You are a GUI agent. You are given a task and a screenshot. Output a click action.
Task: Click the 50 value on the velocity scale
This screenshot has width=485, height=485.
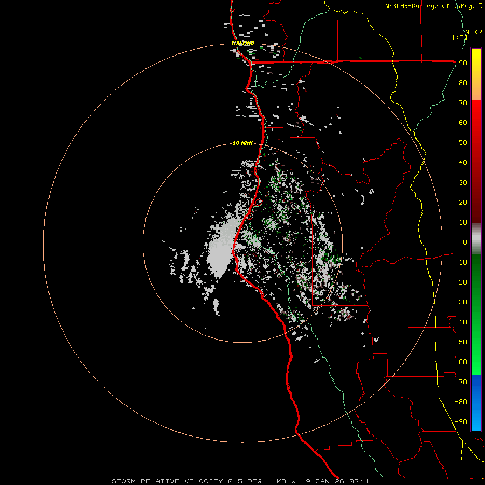(463, 143)
